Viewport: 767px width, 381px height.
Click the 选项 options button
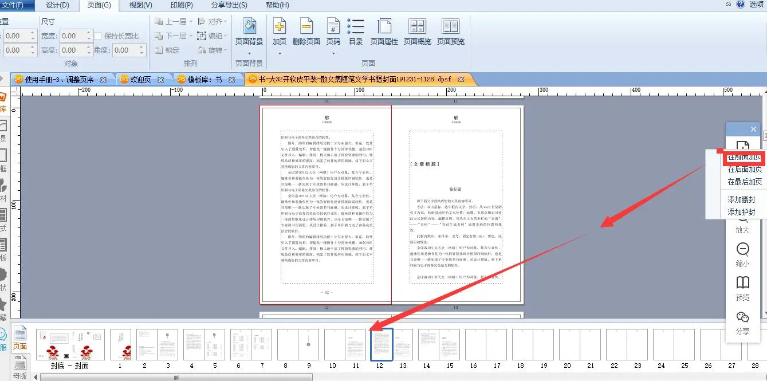click(x=756, y=5)
